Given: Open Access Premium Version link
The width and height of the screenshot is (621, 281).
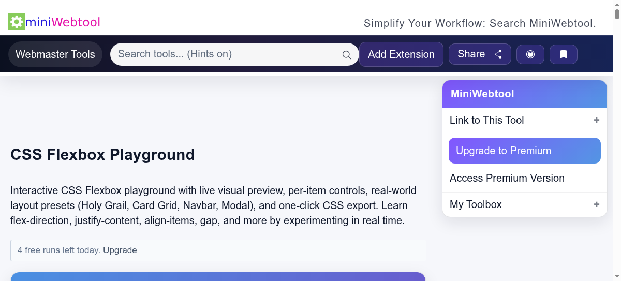Looking at the screenshot, I should (x=507, y=178).
